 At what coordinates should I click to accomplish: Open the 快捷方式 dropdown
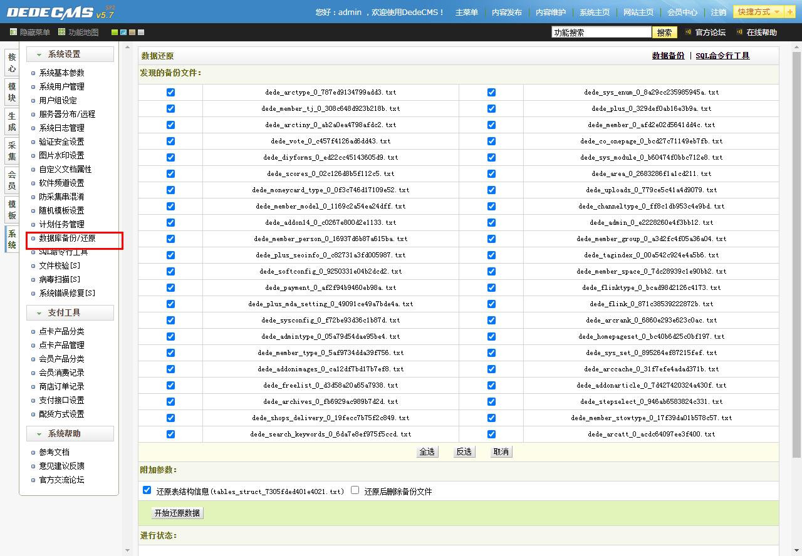[758, 12]
